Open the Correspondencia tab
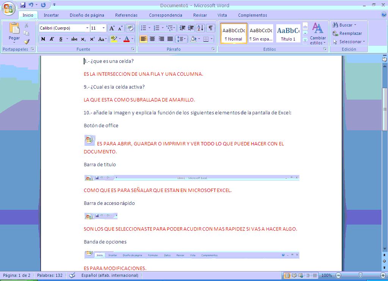 point(166,15)
